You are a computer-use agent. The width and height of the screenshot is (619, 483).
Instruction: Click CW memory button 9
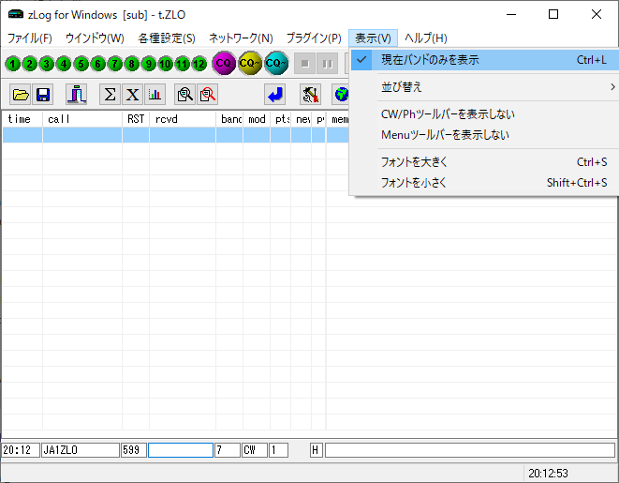coord(149,64)
